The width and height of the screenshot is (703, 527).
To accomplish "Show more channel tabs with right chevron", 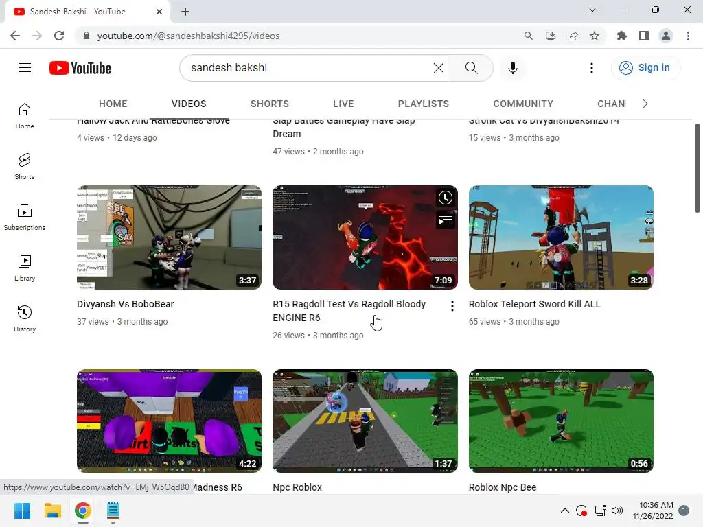I will coord(645,104).
